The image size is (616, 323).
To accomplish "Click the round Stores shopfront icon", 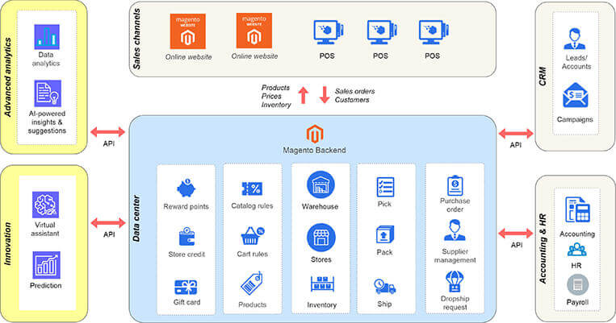I will (x=321, y=238).
